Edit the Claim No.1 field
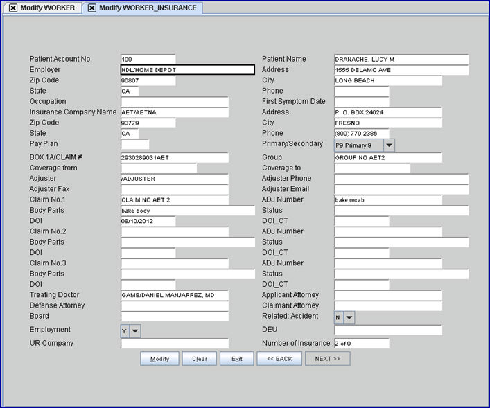The width and height of the screenshot is (490, 408). (x=175, y=200)
